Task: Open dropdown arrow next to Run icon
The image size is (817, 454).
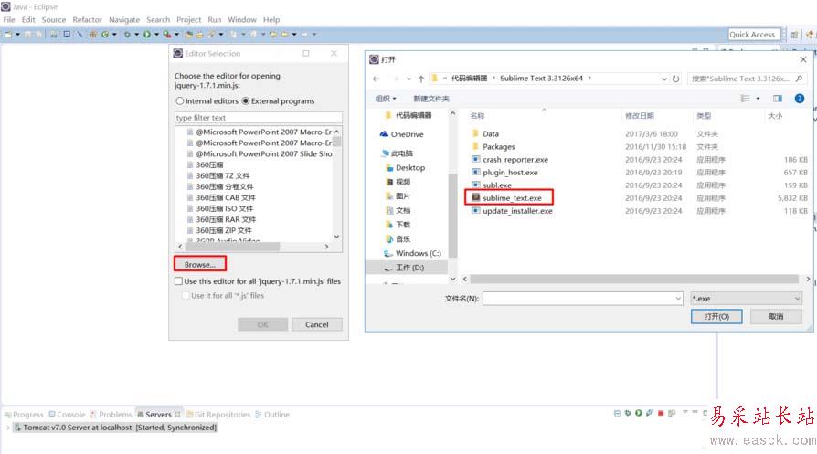Action: [156, 35]
